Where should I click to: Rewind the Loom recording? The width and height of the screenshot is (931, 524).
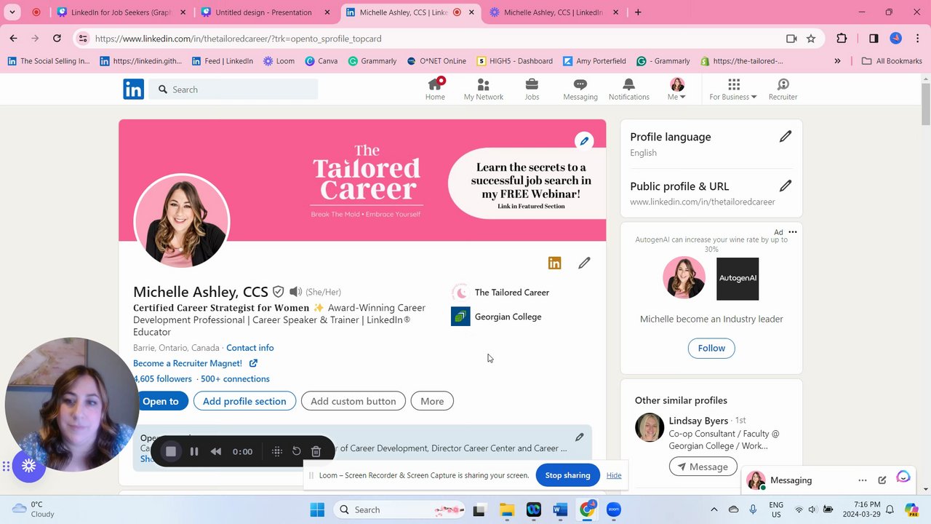216,451
